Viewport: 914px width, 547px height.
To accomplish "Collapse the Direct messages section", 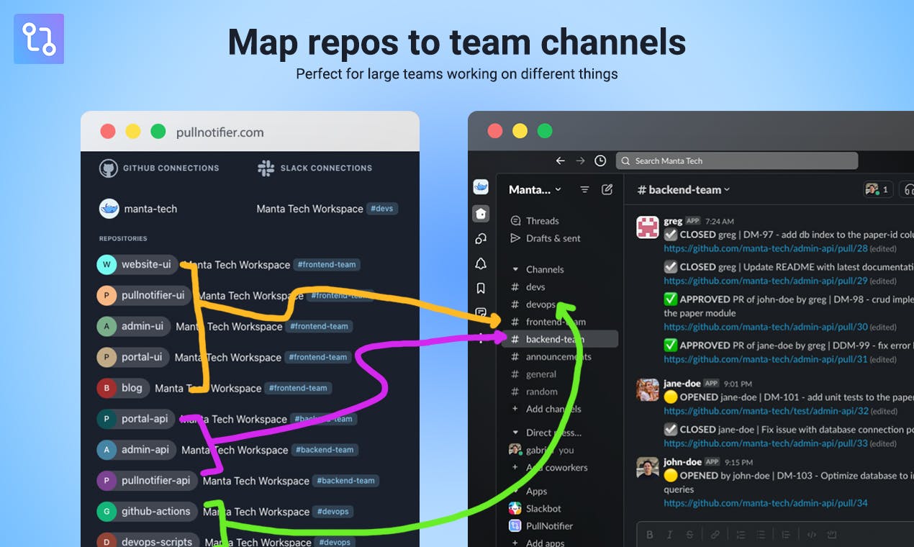I will pos(515,433).
